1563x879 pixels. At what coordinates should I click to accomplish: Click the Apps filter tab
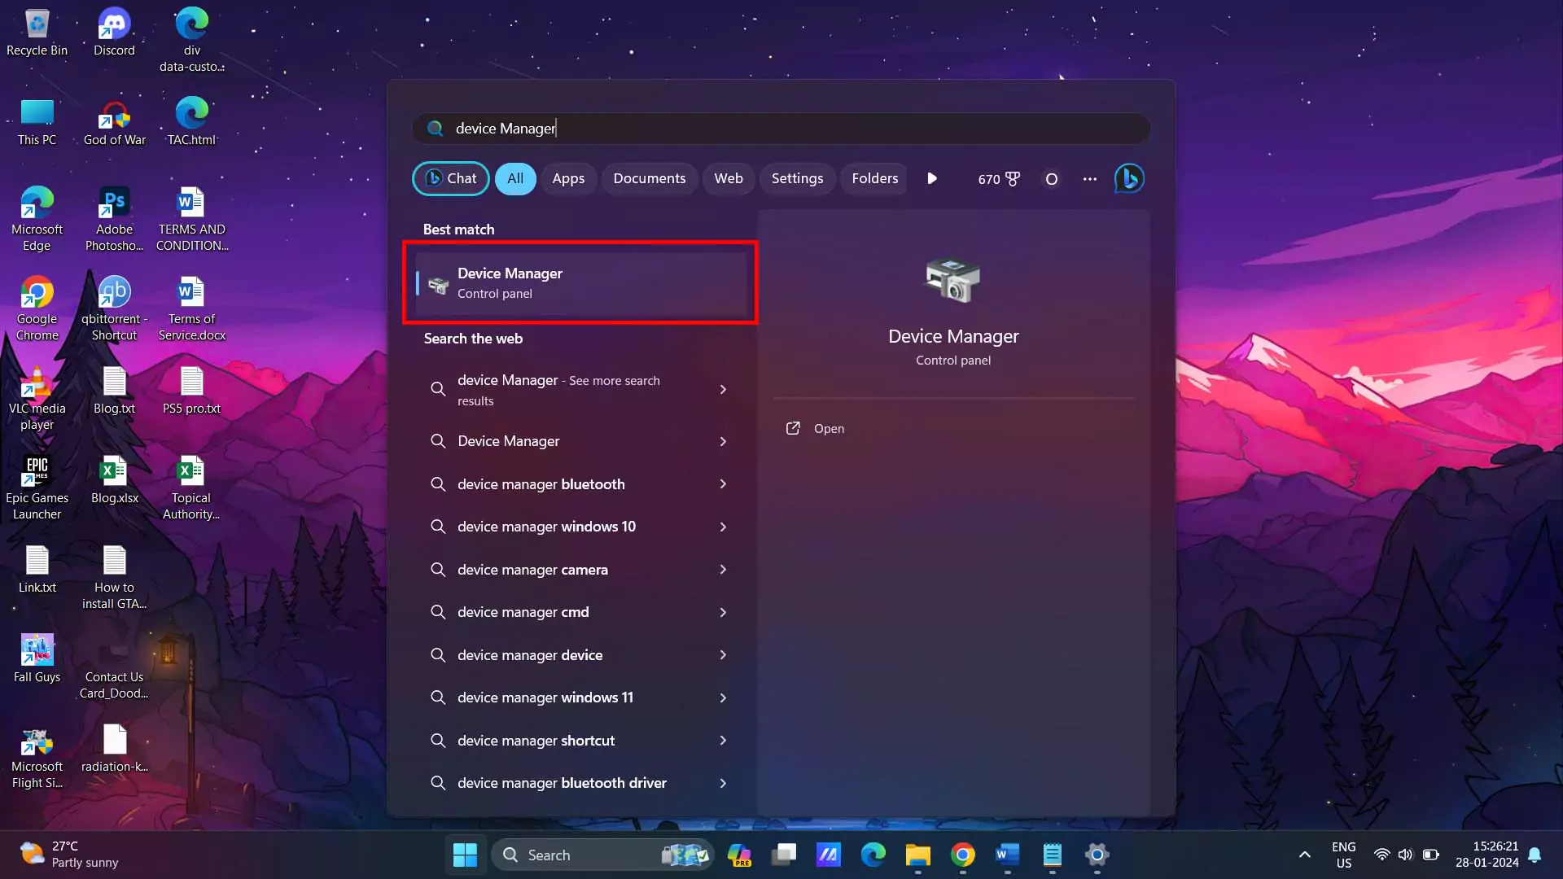(x=569, y=178)
